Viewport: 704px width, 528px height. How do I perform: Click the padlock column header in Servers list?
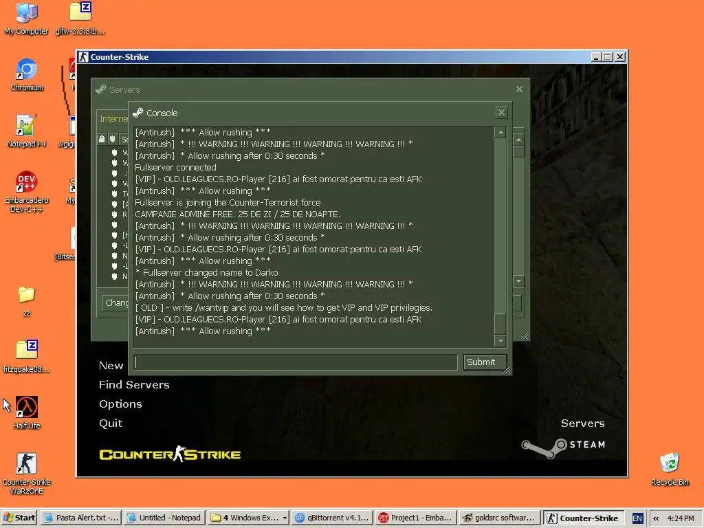pyautogui.click(x=102, y=139)
